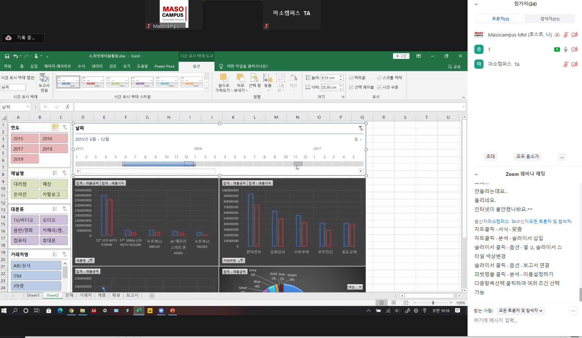Screen dimensions: 582x338
Task: Toggle multi-select in the 연도 slicer
Action: tap(55, 127)
